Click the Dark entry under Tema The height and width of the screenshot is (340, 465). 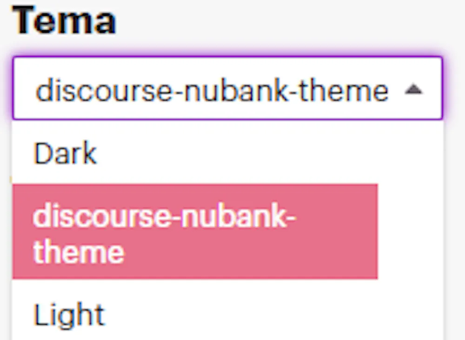coord(65,153)
